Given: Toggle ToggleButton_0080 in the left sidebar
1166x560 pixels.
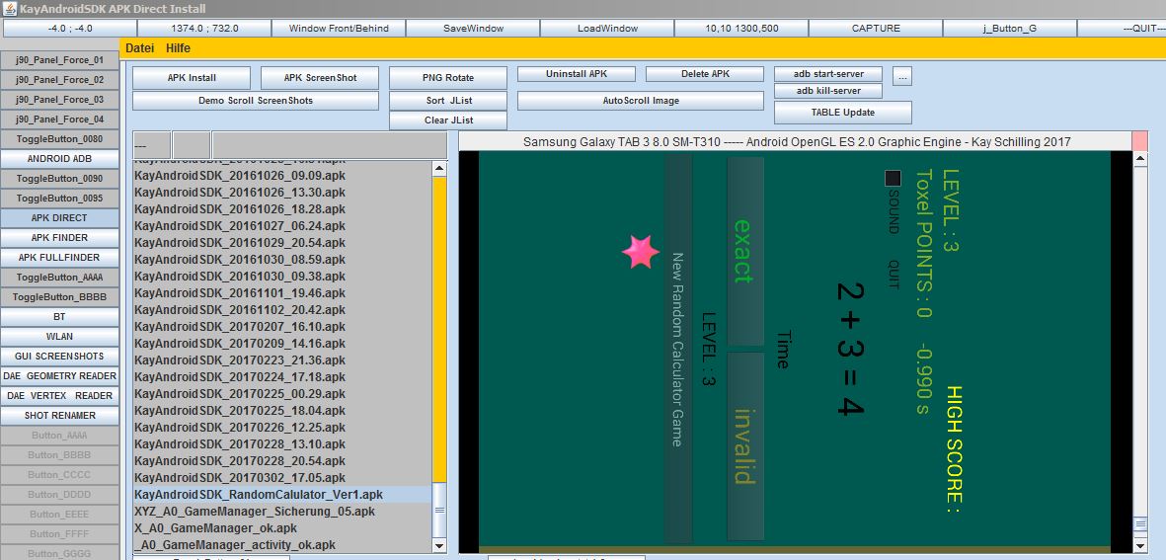Looking at the screenshot, I should click(59, 139).
